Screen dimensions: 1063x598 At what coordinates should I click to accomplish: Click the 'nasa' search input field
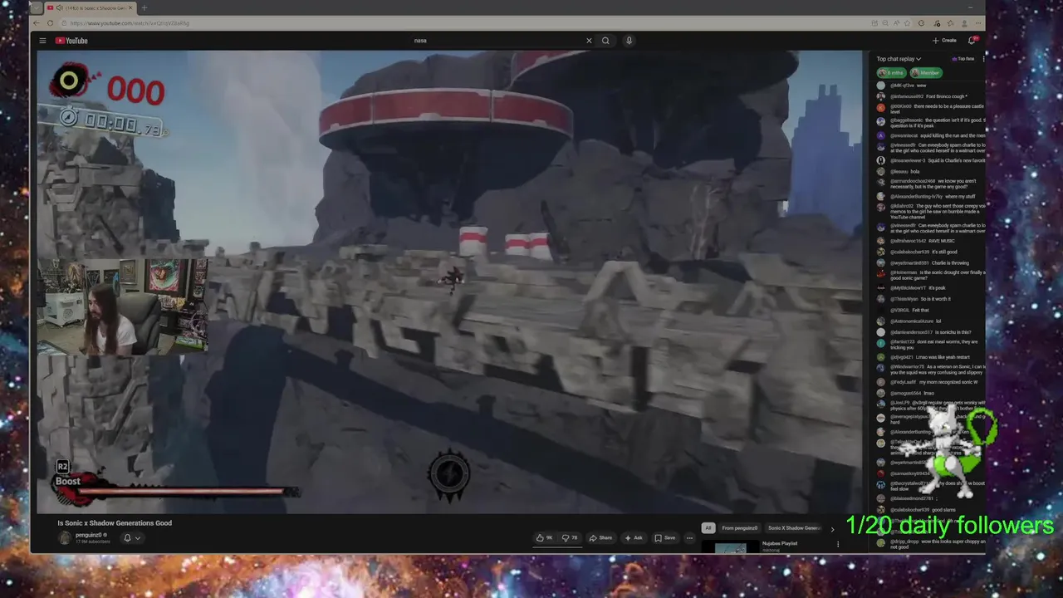pos(498,41)
